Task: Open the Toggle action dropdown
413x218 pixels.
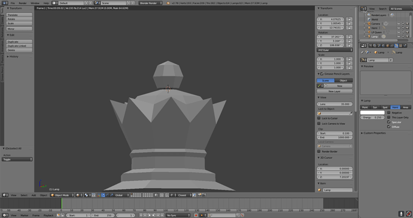Action: [17, 159]
